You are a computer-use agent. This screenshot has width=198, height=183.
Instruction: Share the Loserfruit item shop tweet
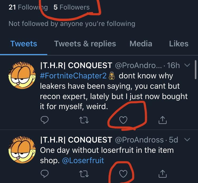162,174
